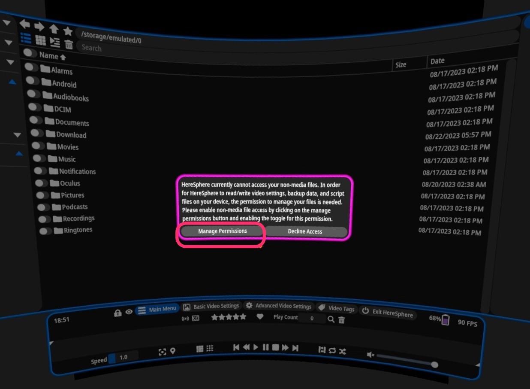The height and width of the screenshot is (389, 530).
Task: Open the Basic Video Settings tab
Action: [x=211, y=307]
